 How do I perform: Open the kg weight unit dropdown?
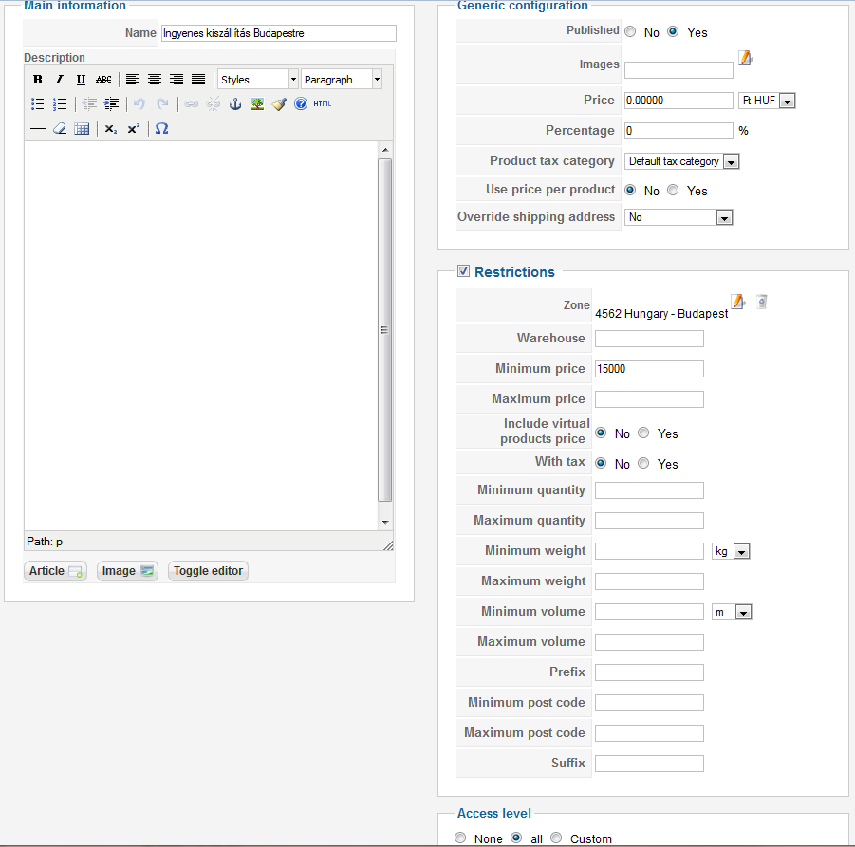(x=731, y=551)
